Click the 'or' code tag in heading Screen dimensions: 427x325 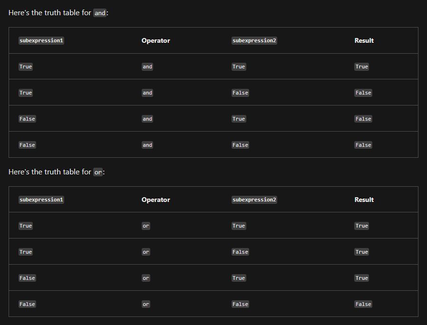click(98, 172)
